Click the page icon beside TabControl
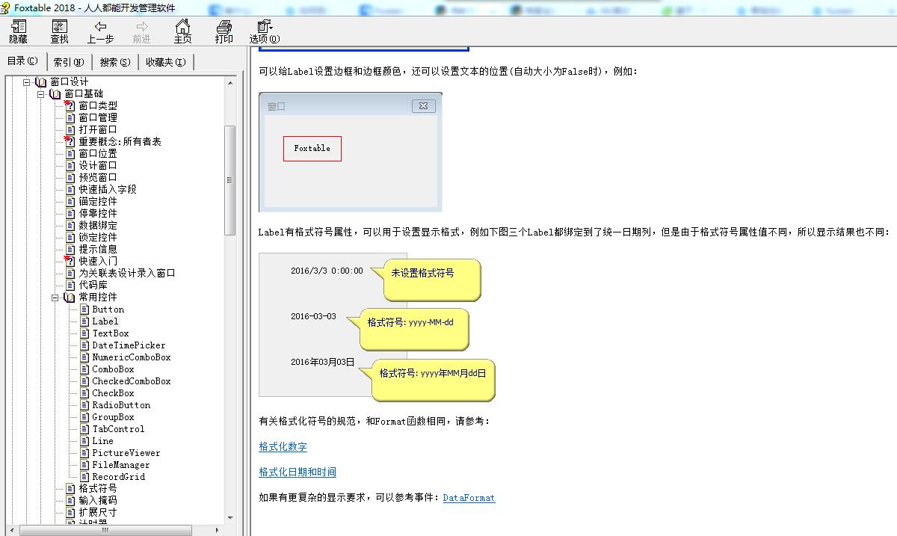 point(84,428)
